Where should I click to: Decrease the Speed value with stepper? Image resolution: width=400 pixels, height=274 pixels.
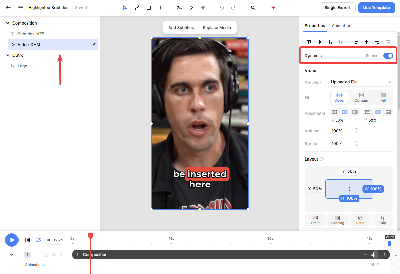pos(356,145)
